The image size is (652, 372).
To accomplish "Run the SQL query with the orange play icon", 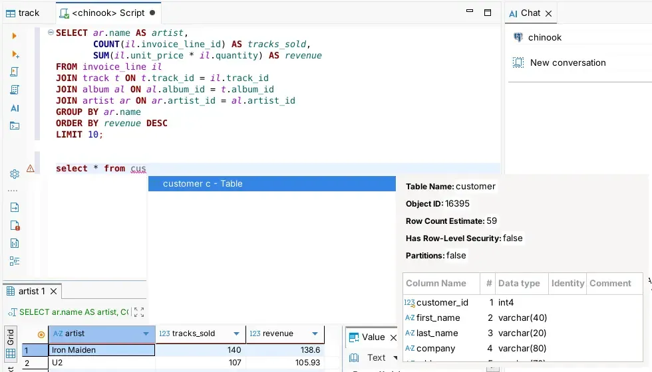I will (14, 36).
